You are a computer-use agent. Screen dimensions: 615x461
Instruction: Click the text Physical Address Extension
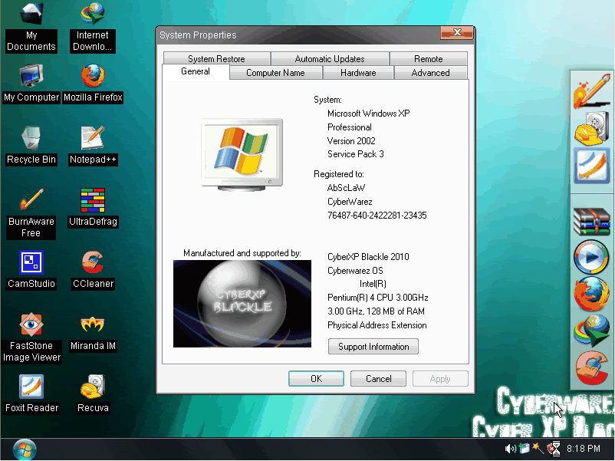tap(377, 325)
